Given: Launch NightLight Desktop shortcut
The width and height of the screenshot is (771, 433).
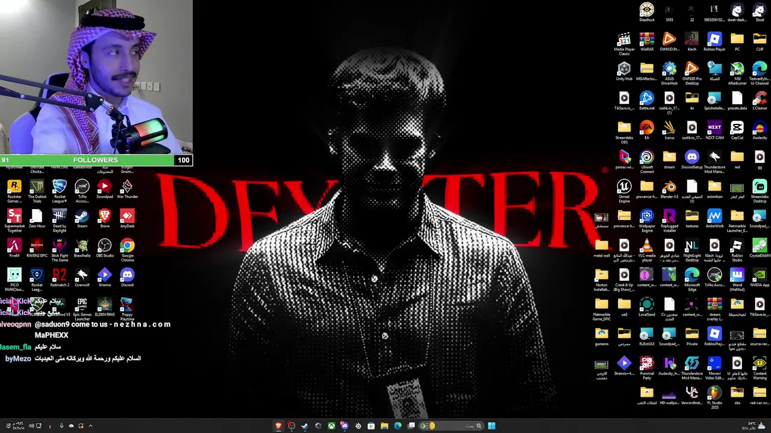Looking at the screenshot, I should 692,250.
